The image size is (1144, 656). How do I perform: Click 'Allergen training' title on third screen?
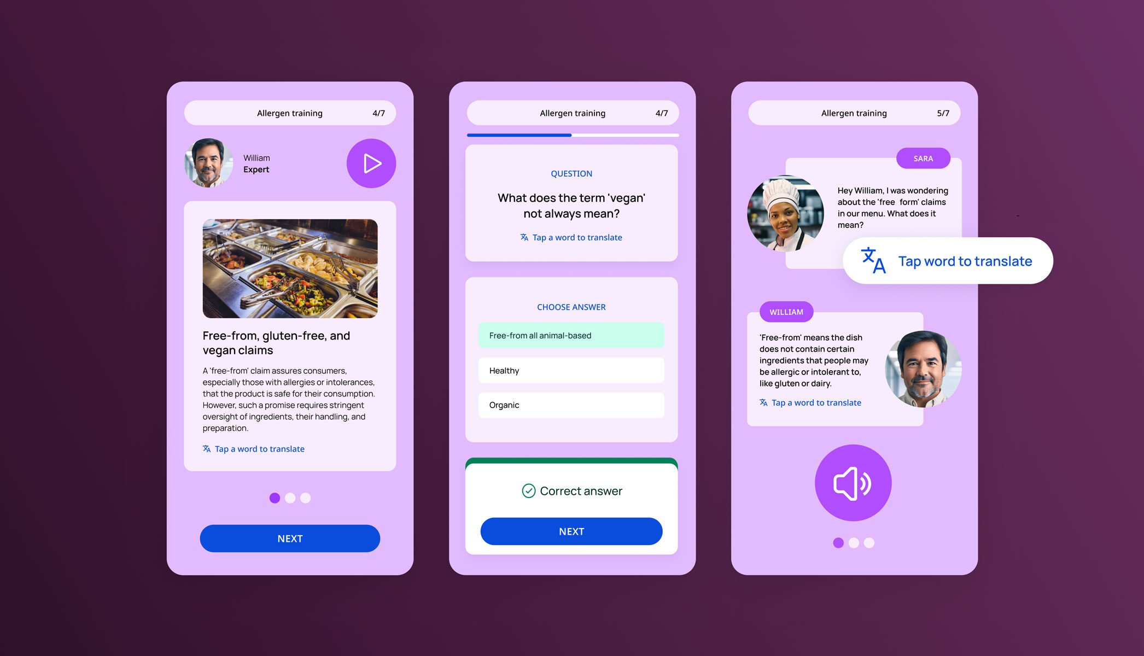tap(853, 113)
